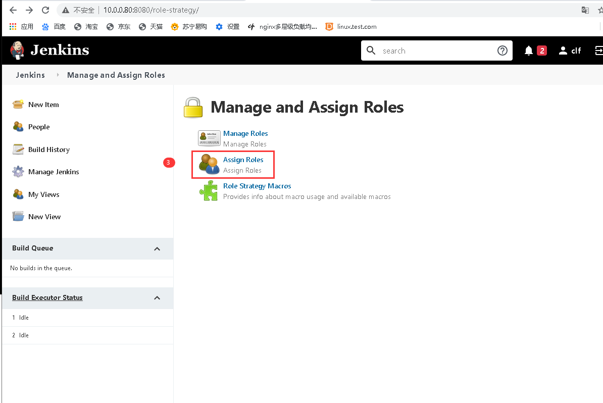Click the Role Strategy Macros puzzle icon
Image resolution: width=603 pixels, height=403 pixels.
[209, 191]
